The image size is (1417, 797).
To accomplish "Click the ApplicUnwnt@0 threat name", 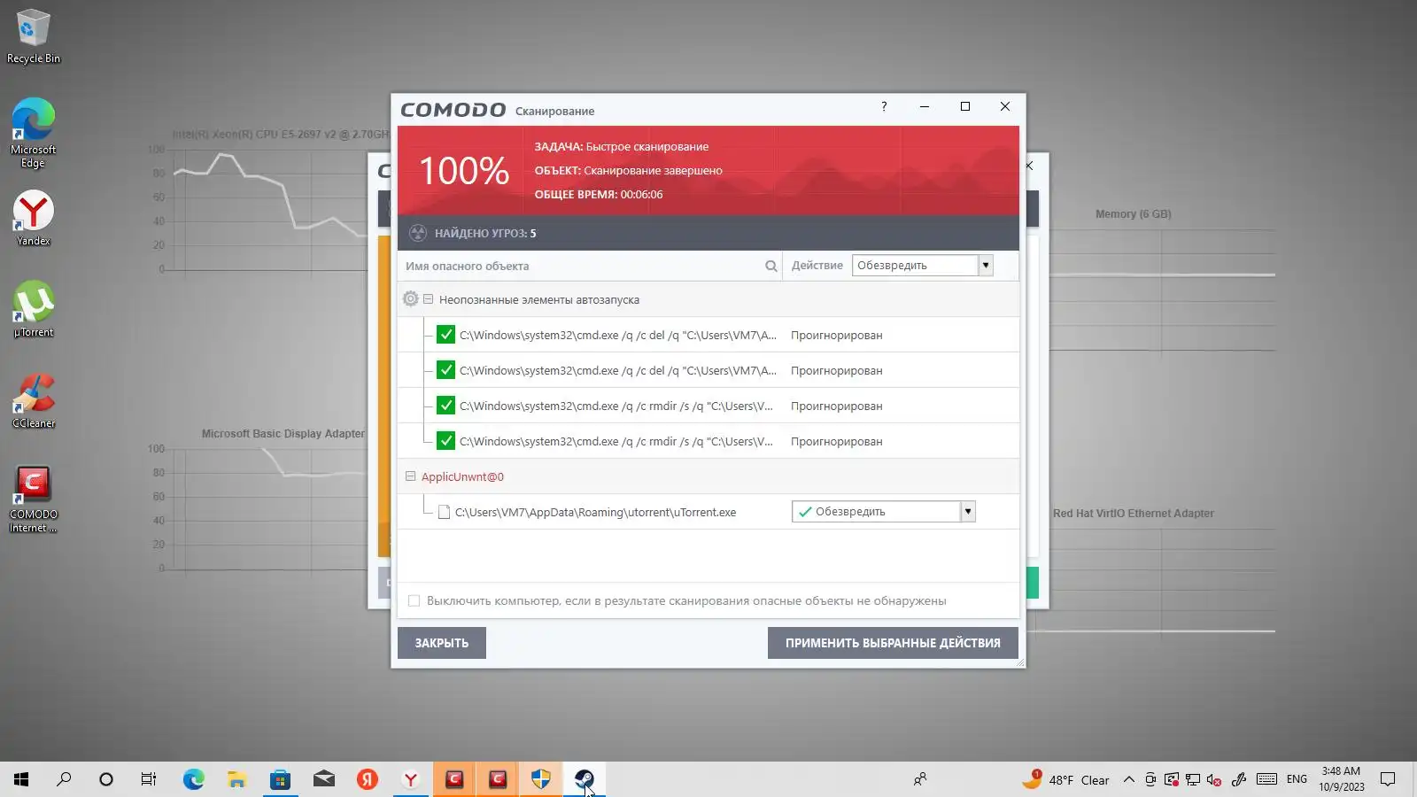I will point(462,476).
